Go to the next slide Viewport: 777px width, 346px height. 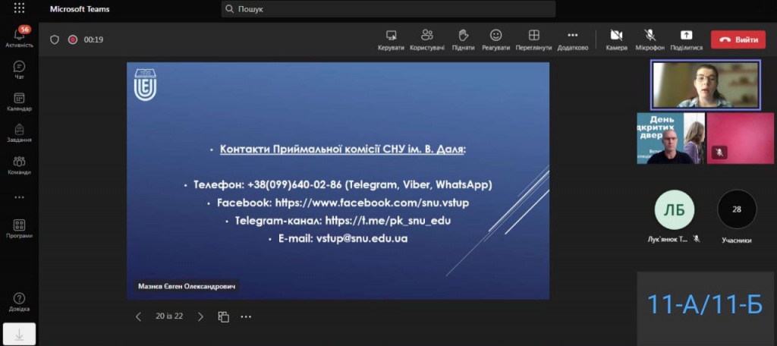(x=200, y=316)
